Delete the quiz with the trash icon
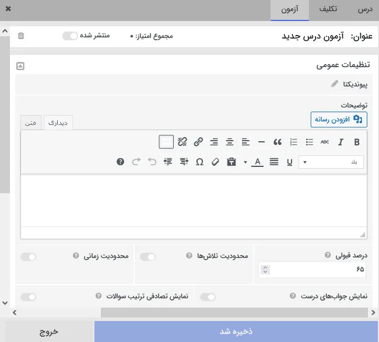The image size is (379, 342). [x=21, y=36]
